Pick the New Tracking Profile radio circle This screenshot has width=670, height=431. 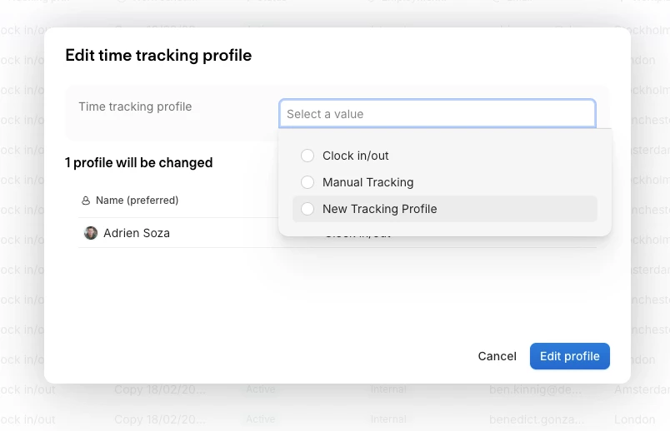click(307, 209)
